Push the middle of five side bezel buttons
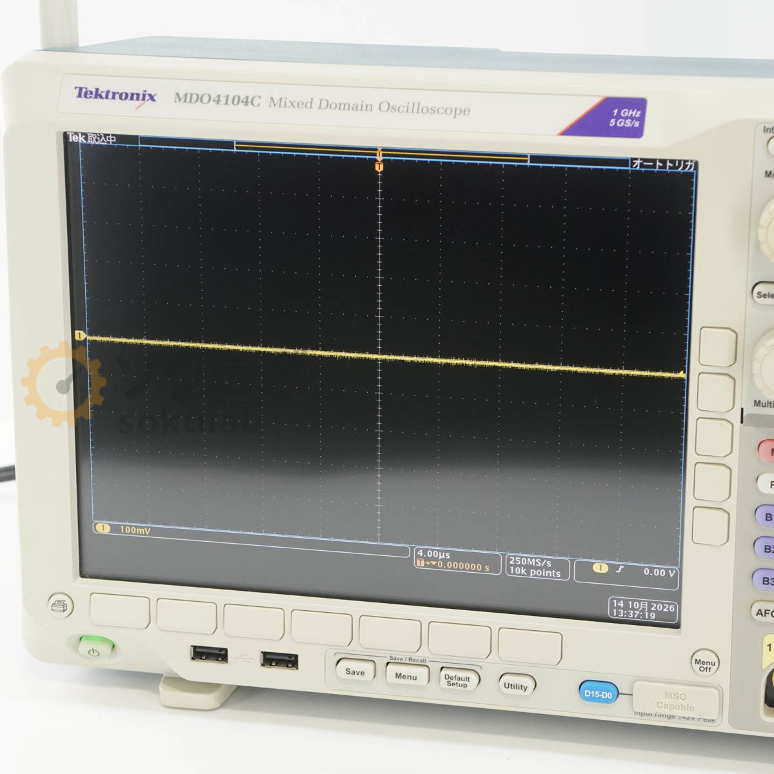Viewport: 774px width, 774px height. 715,438
